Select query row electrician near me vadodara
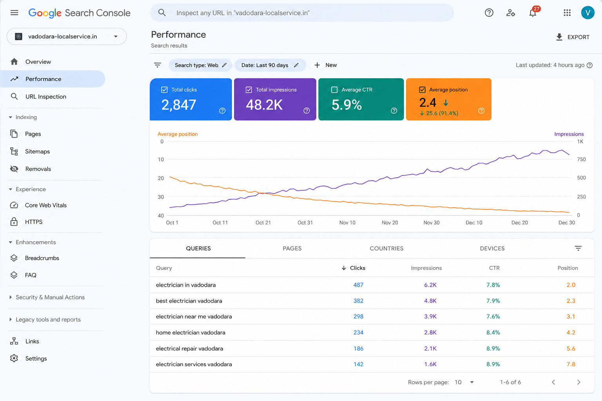The width and height of the screenshot is (602, 401). [372, 316]
